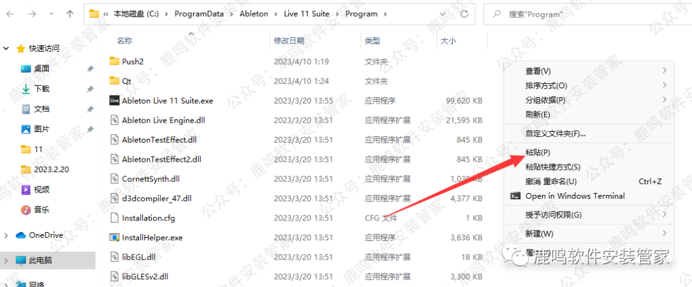692x287 pixels.
Task: Open 文档 in quick access
Action: [x=42, y=109]
